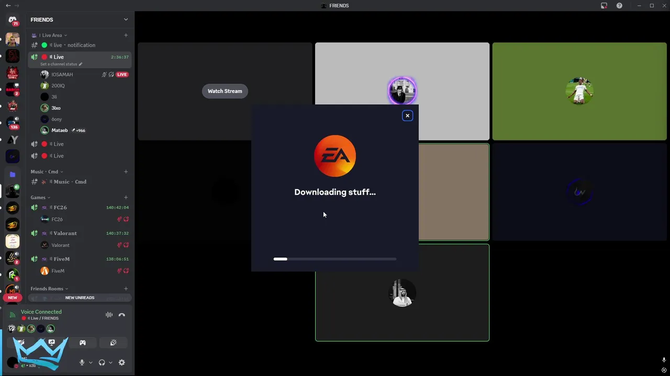The height and width of the screenshot is (376, 670).
Task: Click Voice Connected status text
Action: click(x=41, y=312)
